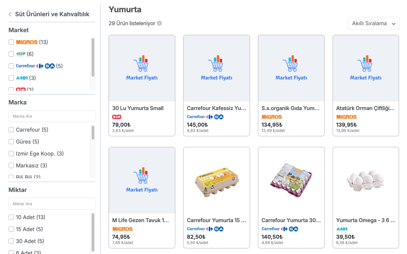
Task: Click the Marka Ara search field
Action: tap(52, 116)
